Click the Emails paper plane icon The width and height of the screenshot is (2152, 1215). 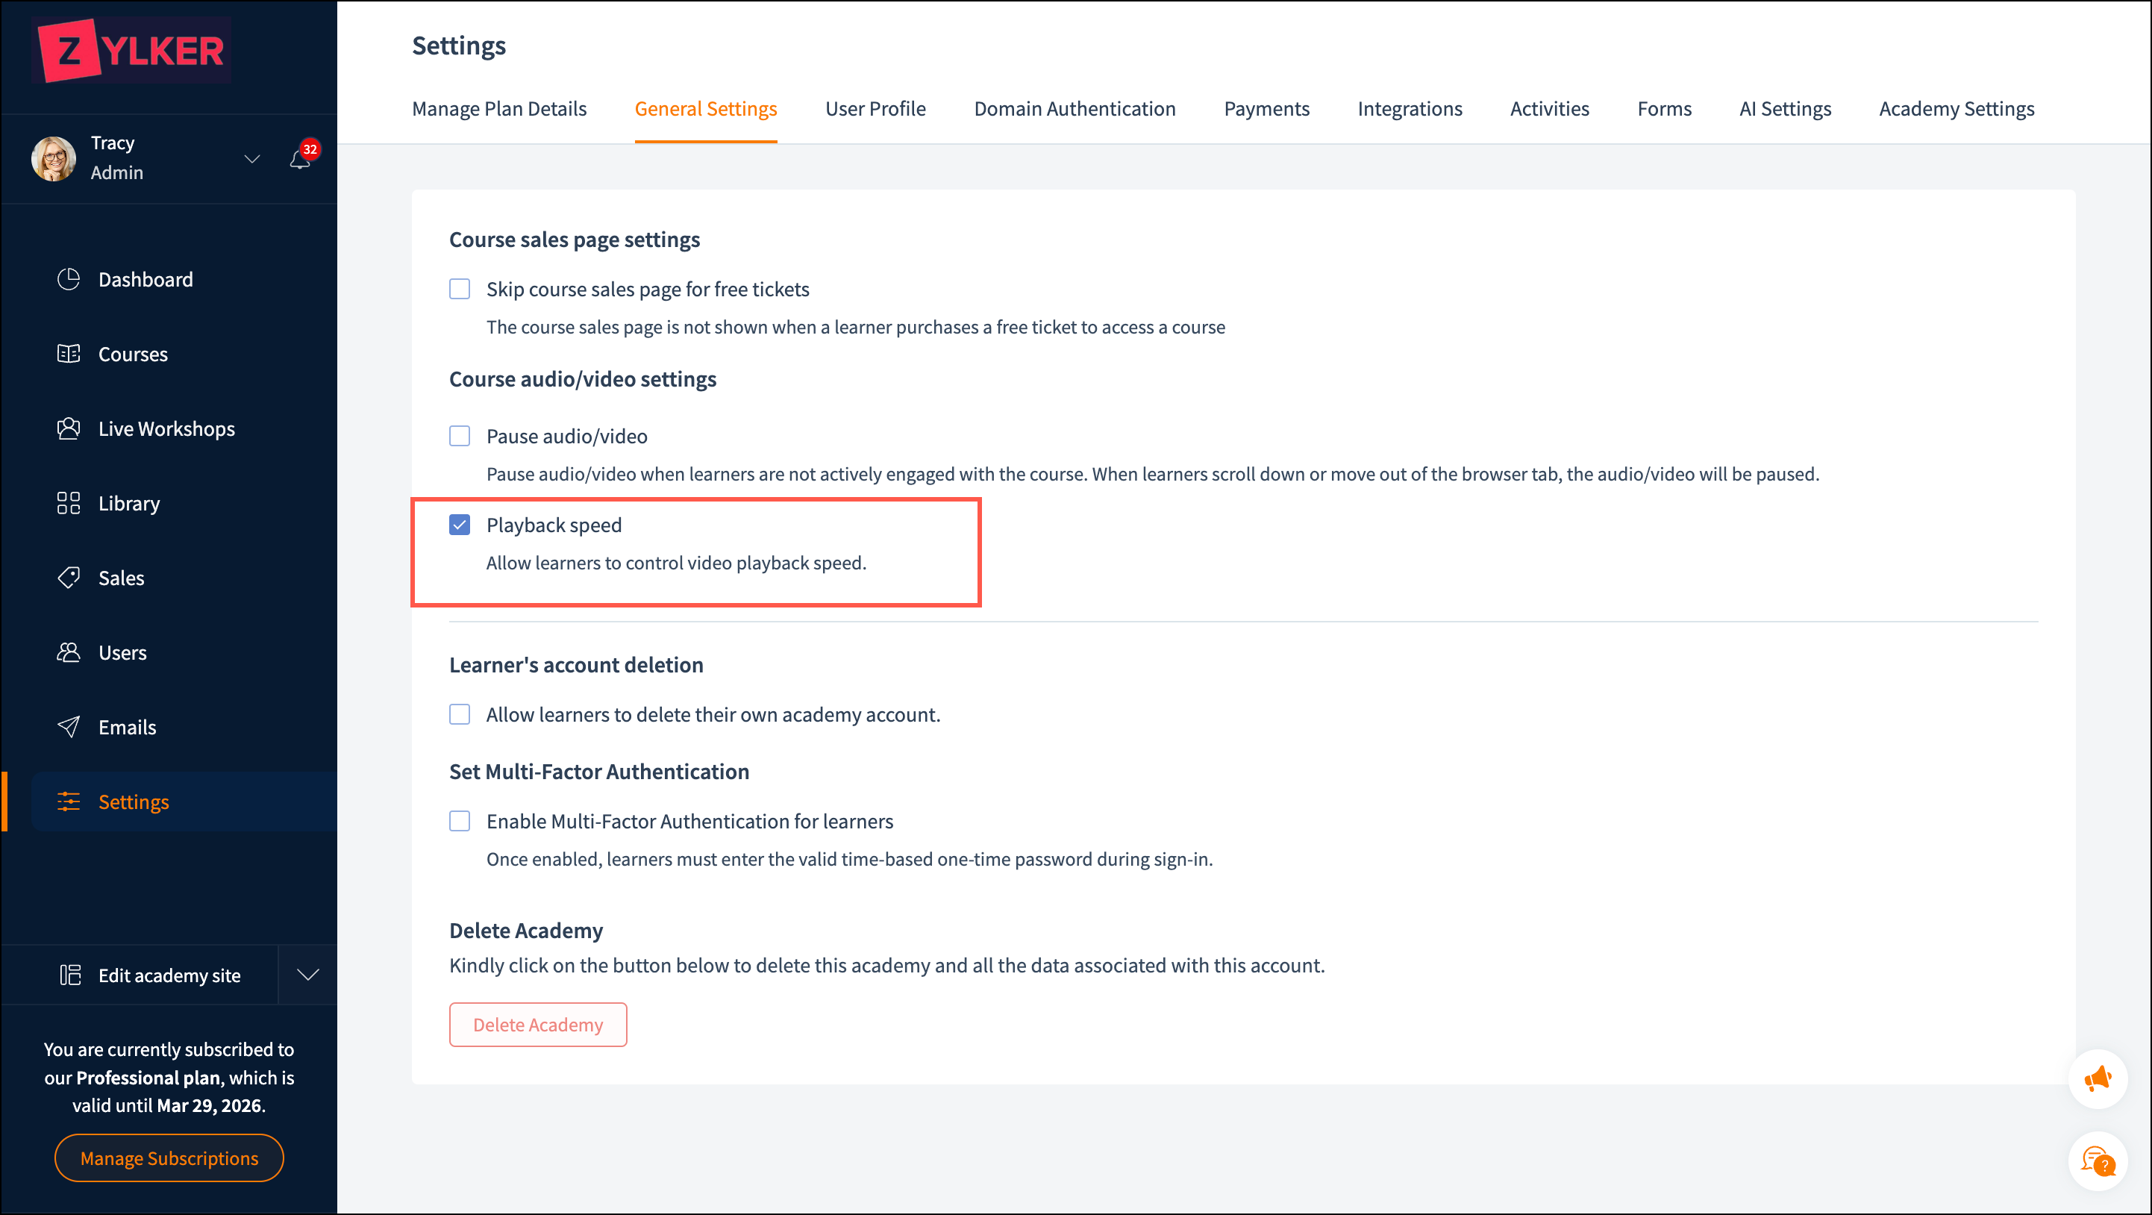click(69, 727)
